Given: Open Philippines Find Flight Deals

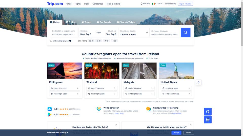Looking at the screenshot, I should (x=65, y=94).
